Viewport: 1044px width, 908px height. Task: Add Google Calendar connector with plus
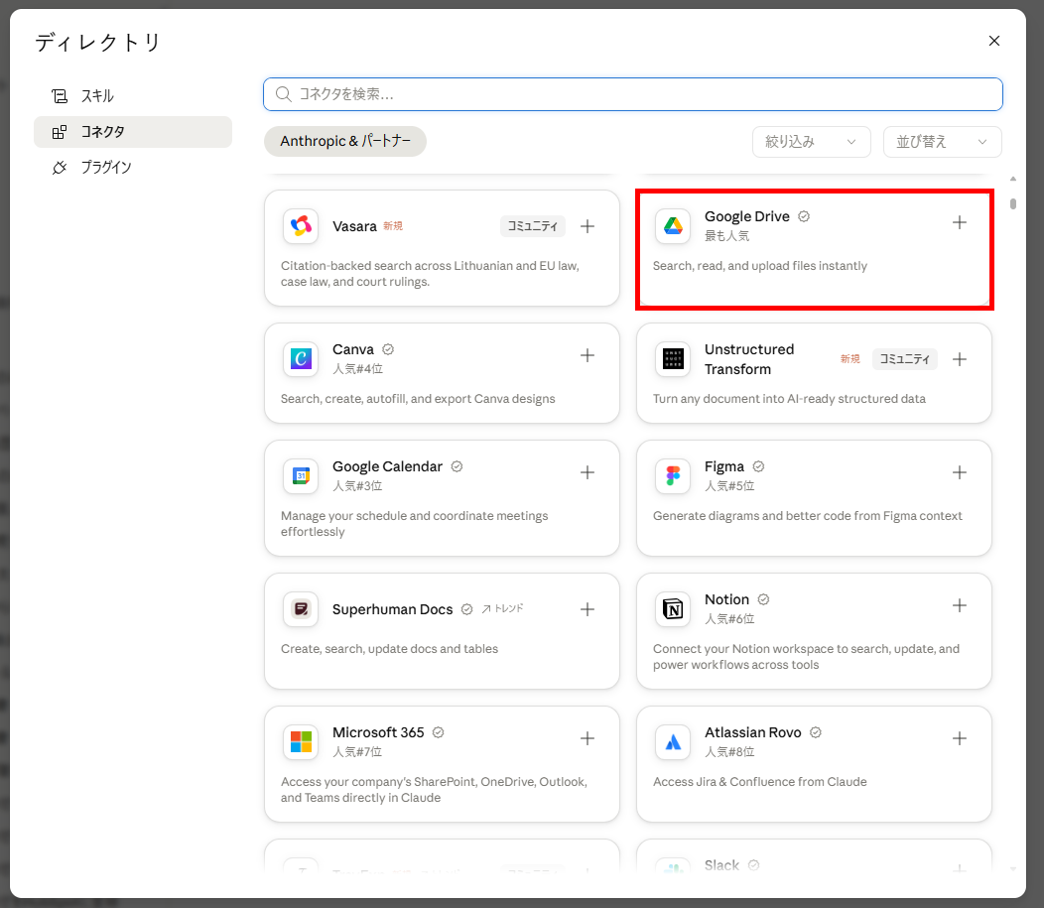(x=587, y=472)
